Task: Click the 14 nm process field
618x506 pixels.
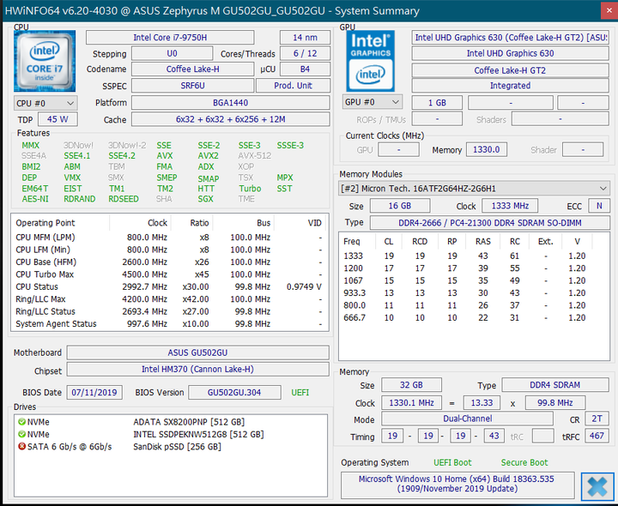Action: 305,38
